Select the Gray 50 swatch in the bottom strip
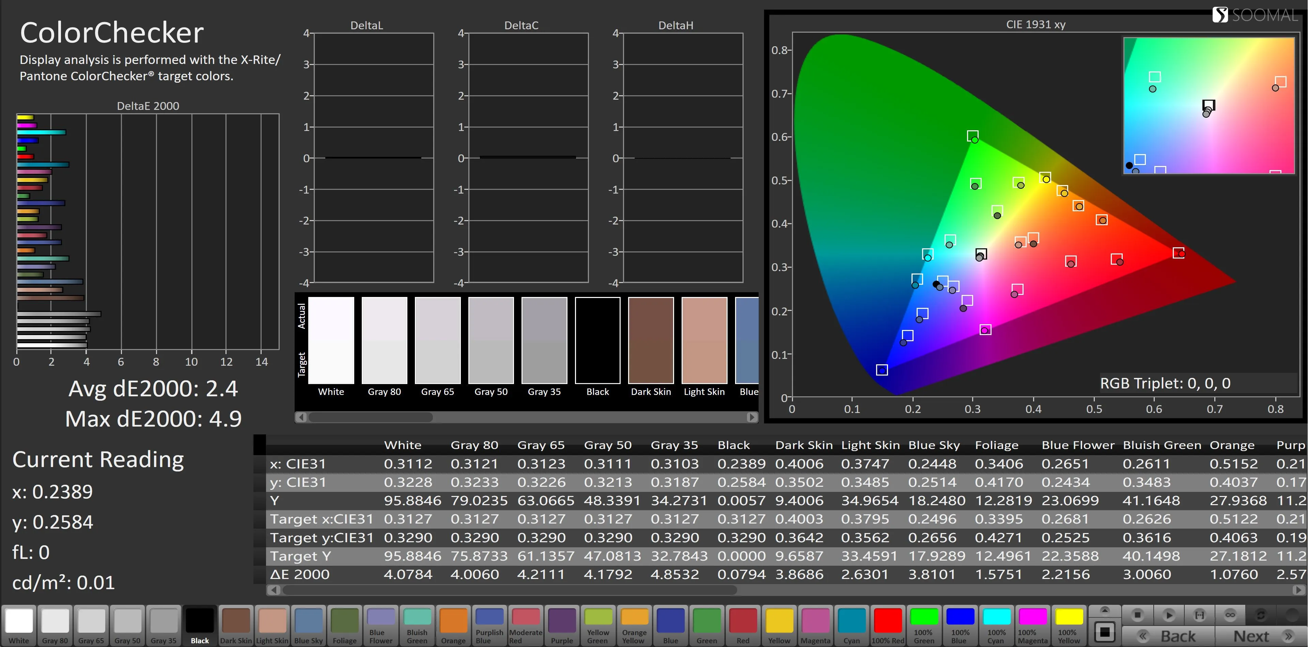Viewport: 1308px width, 647px height. pyautogui.click(x=127, y=625)
